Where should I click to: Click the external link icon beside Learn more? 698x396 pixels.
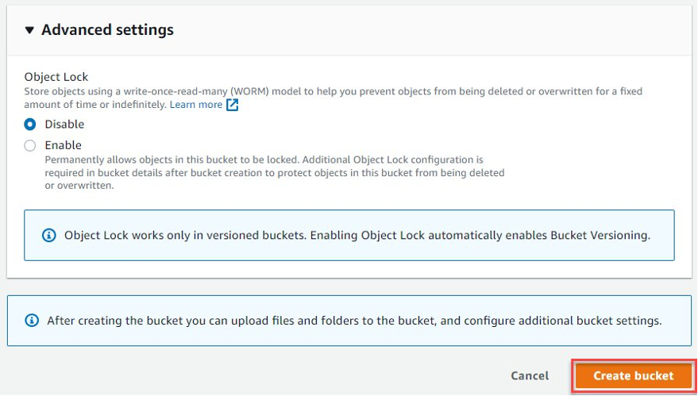pos(232,105)
